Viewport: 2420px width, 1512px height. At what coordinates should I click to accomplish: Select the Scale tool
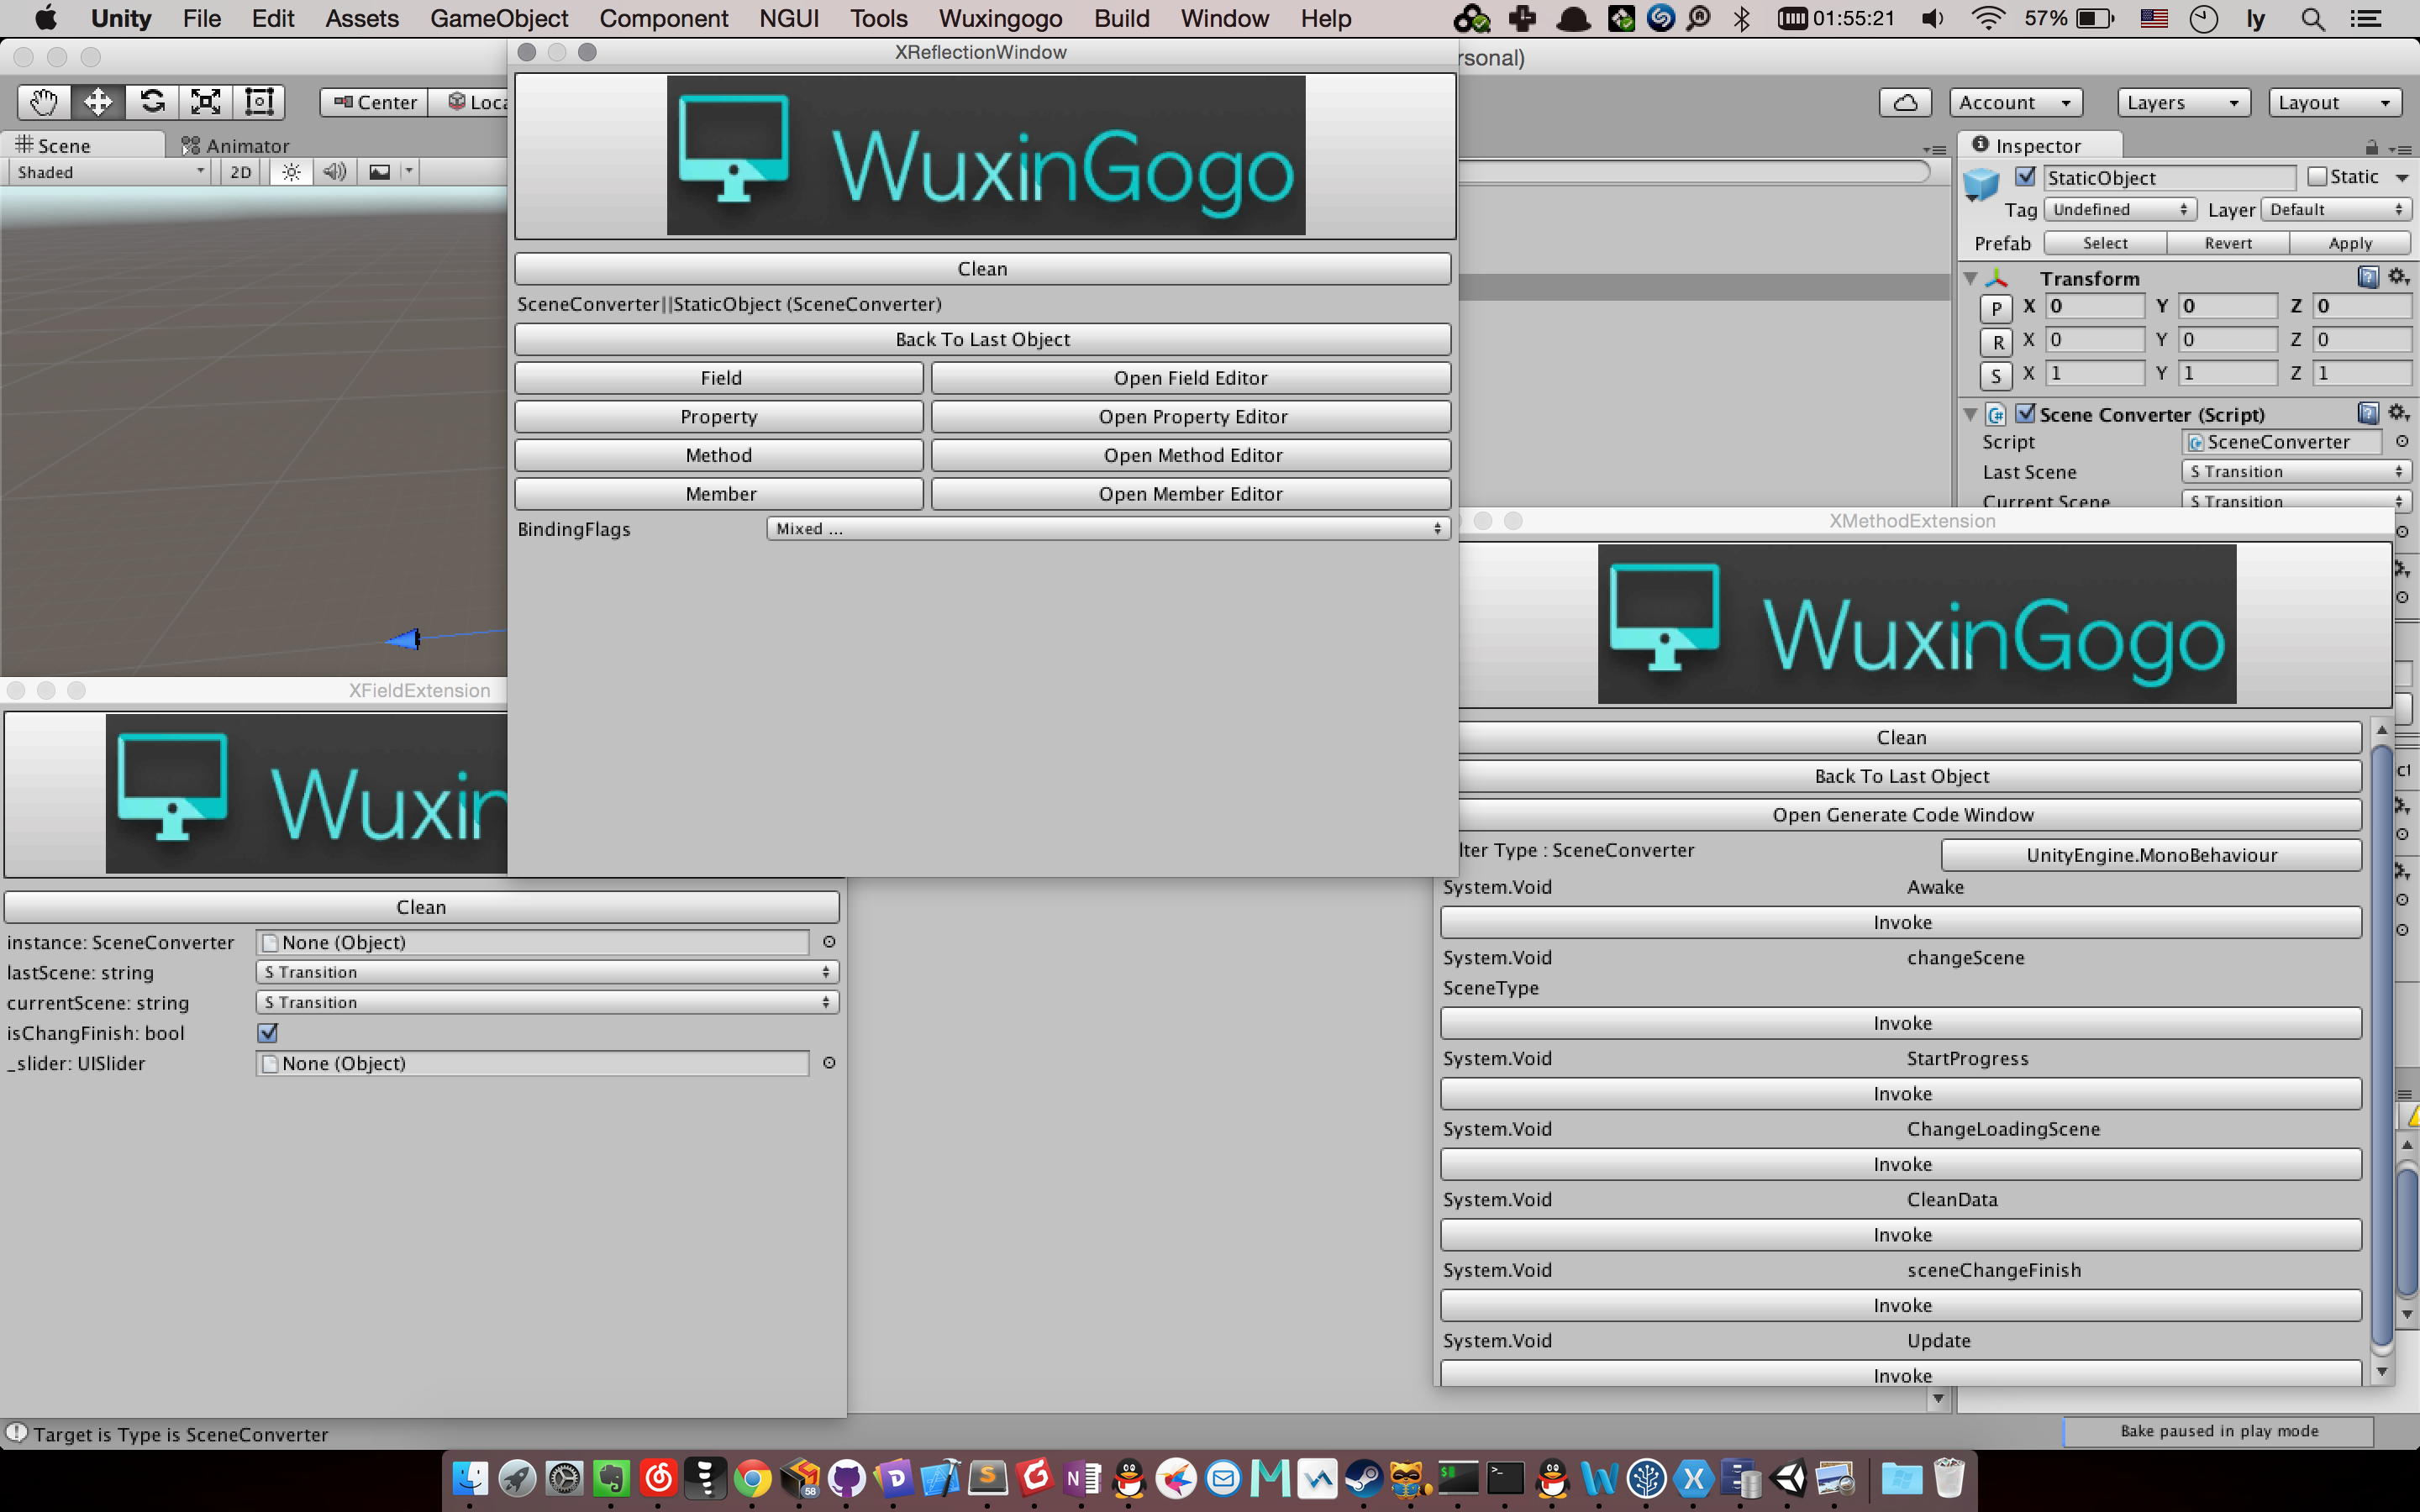(206, 102)
